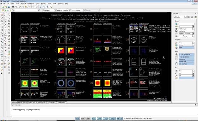Switch to the Model tab
Viewport: 198px width, 121px height.
click(14, 102)
